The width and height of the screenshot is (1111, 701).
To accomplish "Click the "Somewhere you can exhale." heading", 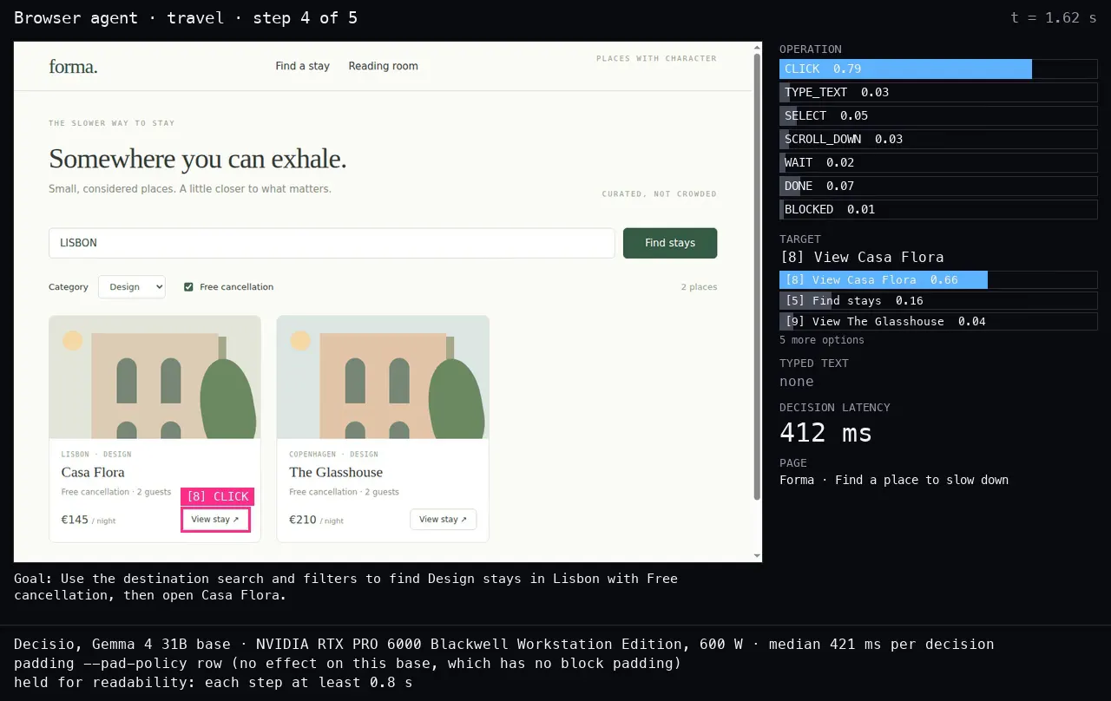I will click(198, 159).
